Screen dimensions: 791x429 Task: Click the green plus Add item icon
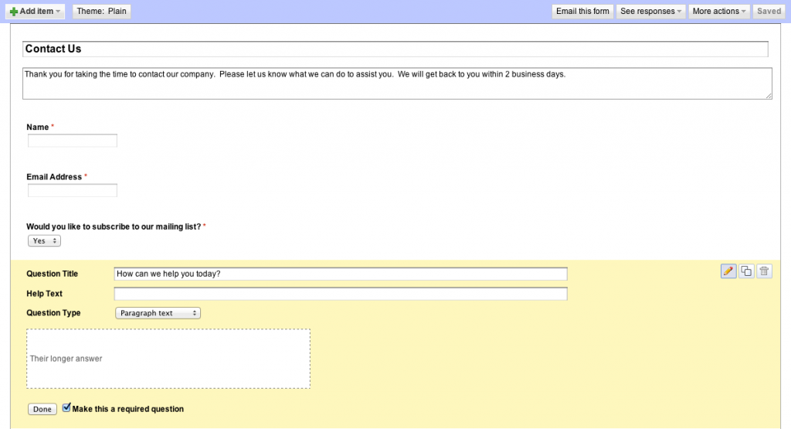click(x=14, y=11)
